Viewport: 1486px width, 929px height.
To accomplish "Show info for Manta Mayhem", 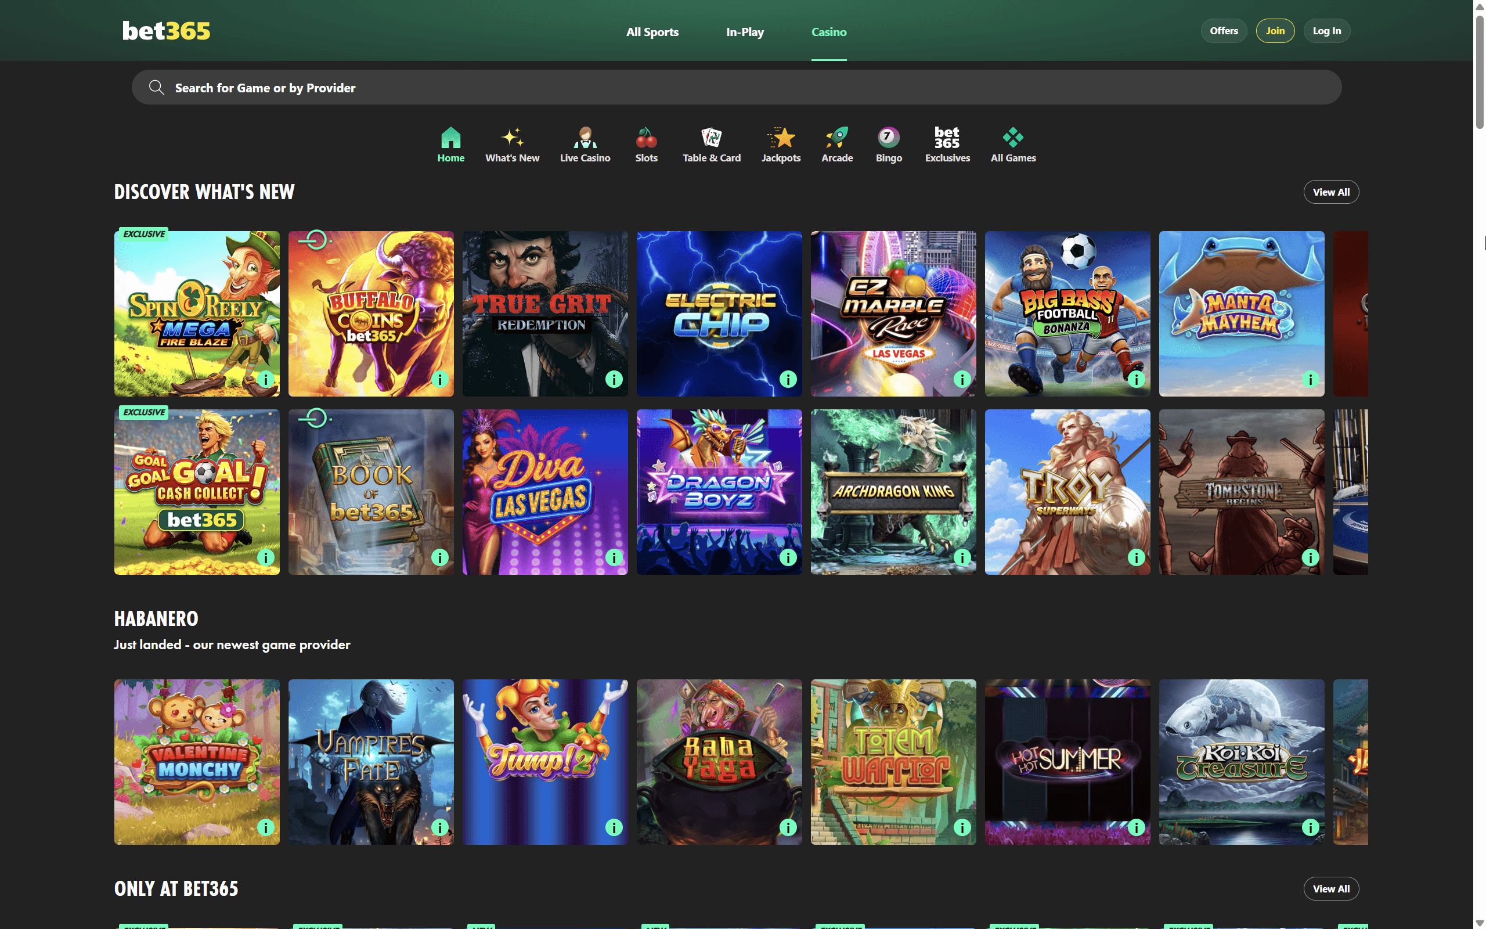I will 1310,379.
